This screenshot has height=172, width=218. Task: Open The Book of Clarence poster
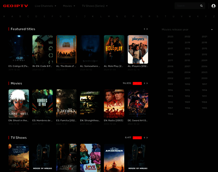tap(66, 49)
